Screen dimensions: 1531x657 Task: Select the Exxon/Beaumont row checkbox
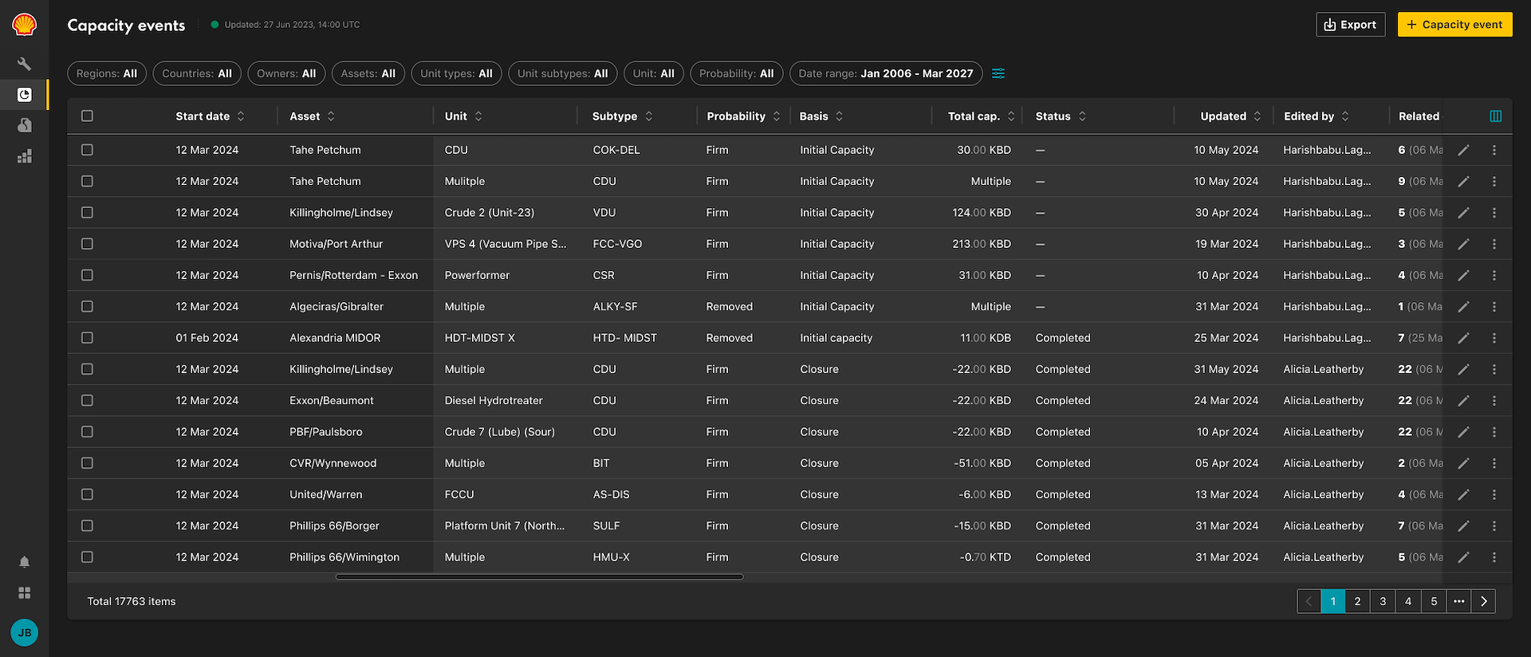[87, 400]
